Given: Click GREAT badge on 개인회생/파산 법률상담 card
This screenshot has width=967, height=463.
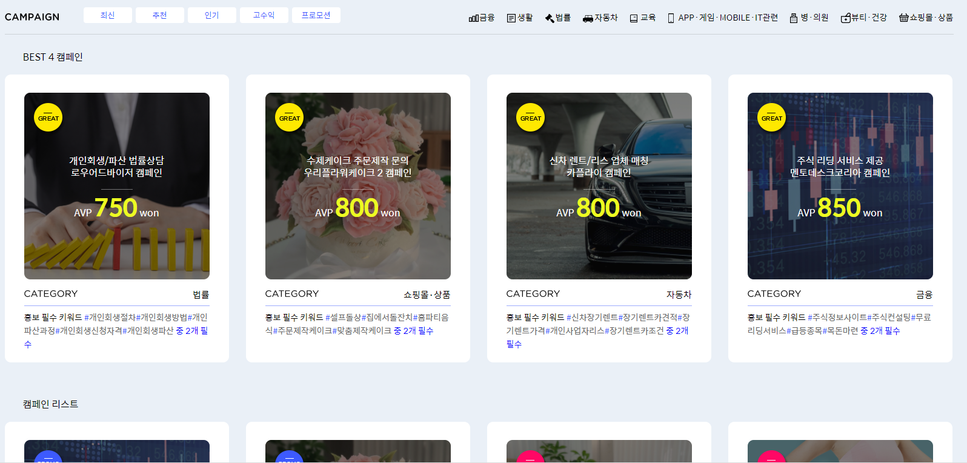Looking at the screenshot, I should coord(48,118).
